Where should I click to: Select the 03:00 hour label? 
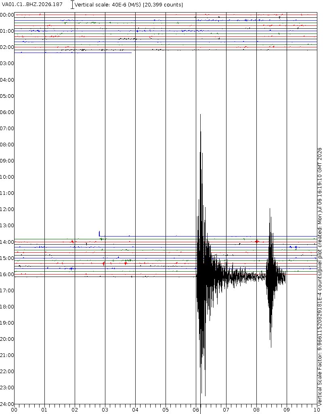(7, 63)
